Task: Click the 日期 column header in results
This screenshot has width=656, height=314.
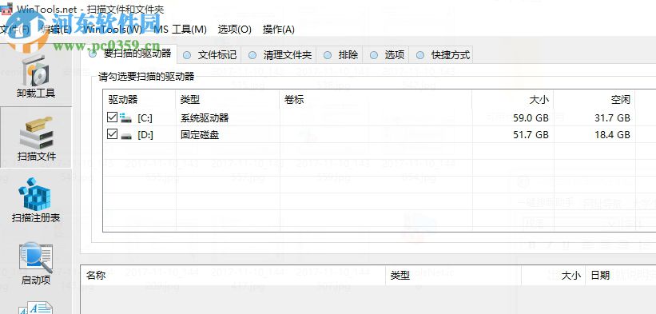Action: click(x=620, y=275)
